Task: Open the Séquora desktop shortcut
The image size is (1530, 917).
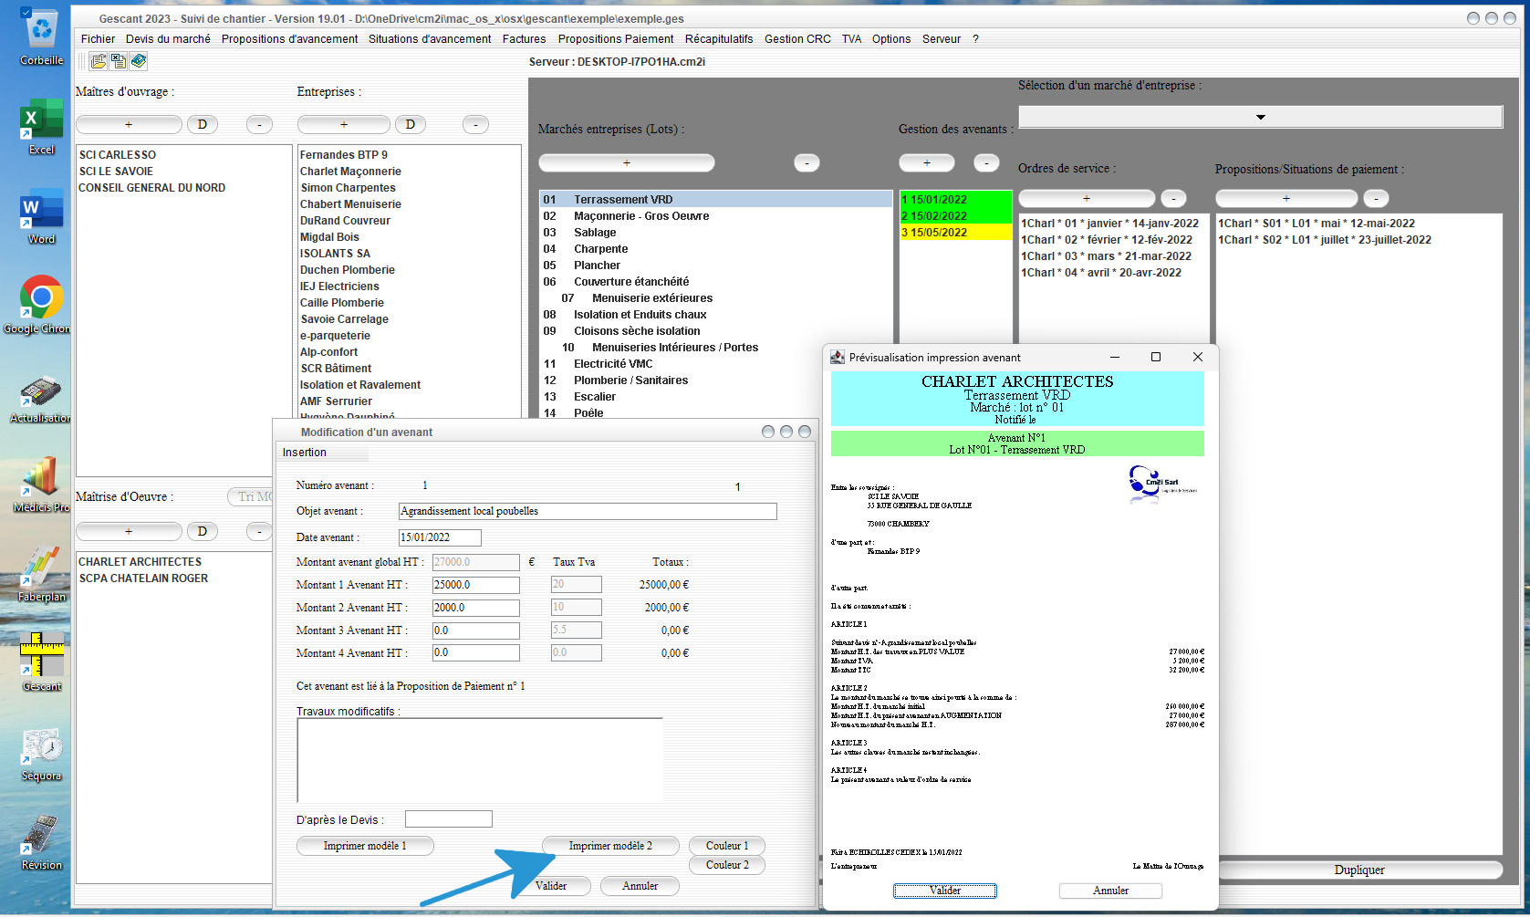Action: [x=42, y=753]
